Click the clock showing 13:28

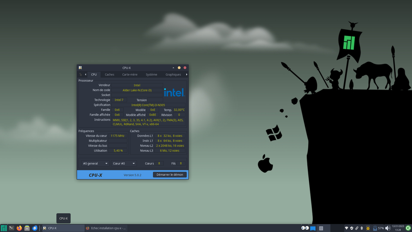pos(398,228)
